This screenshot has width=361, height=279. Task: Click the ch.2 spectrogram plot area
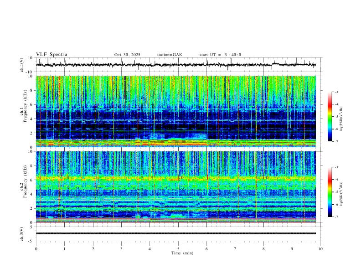coord(175,187)
